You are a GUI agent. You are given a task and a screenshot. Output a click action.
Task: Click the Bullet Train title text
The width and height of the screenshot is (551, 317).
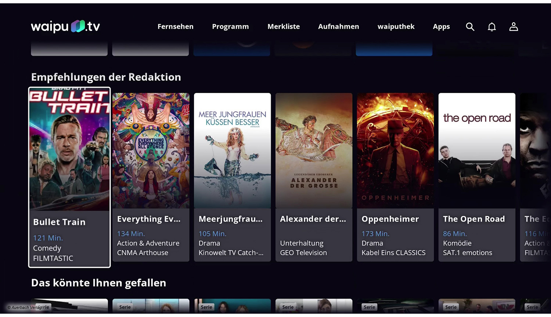click(59, 222)
